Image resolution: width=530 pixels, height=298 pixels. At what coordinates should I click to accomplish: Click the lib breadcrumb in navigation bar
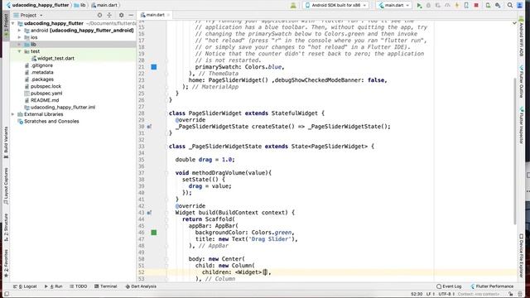(79, 5)
